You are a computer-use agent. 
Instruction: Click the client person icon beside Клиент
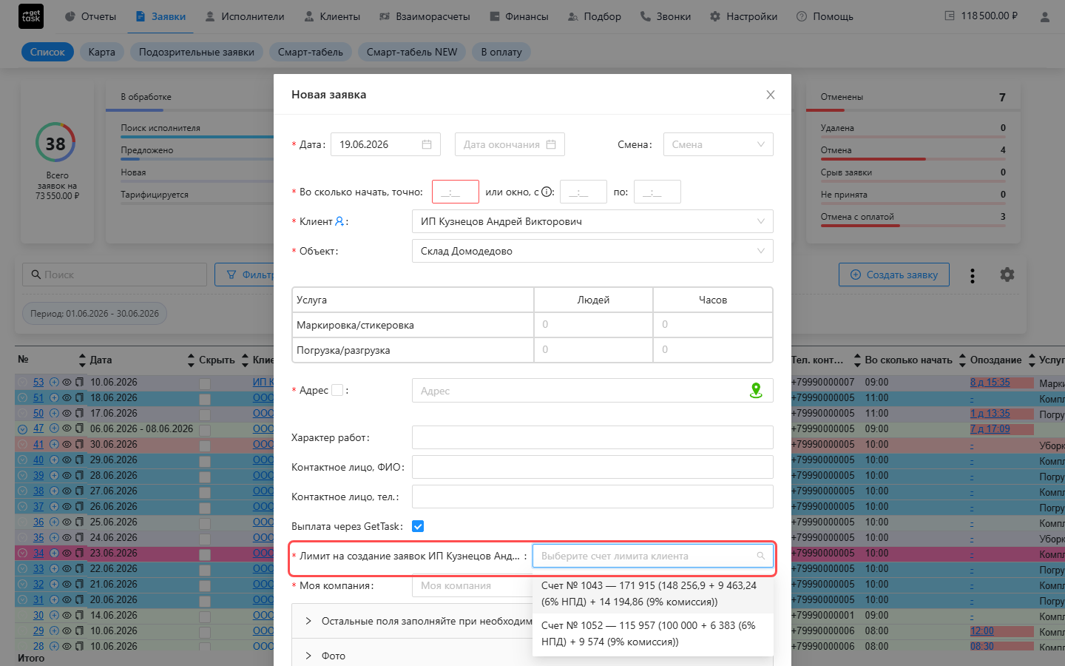coord(339,221)
